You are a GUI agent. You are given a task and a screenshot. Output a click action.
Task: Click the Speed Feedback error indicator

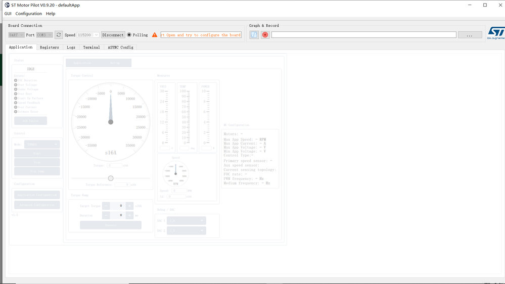point(16,103)
